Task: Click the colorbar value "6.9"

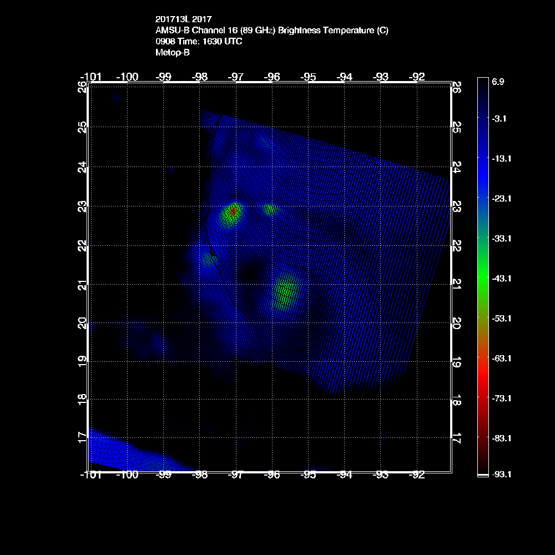Action: pyautogui.click(x=498, y=82)
